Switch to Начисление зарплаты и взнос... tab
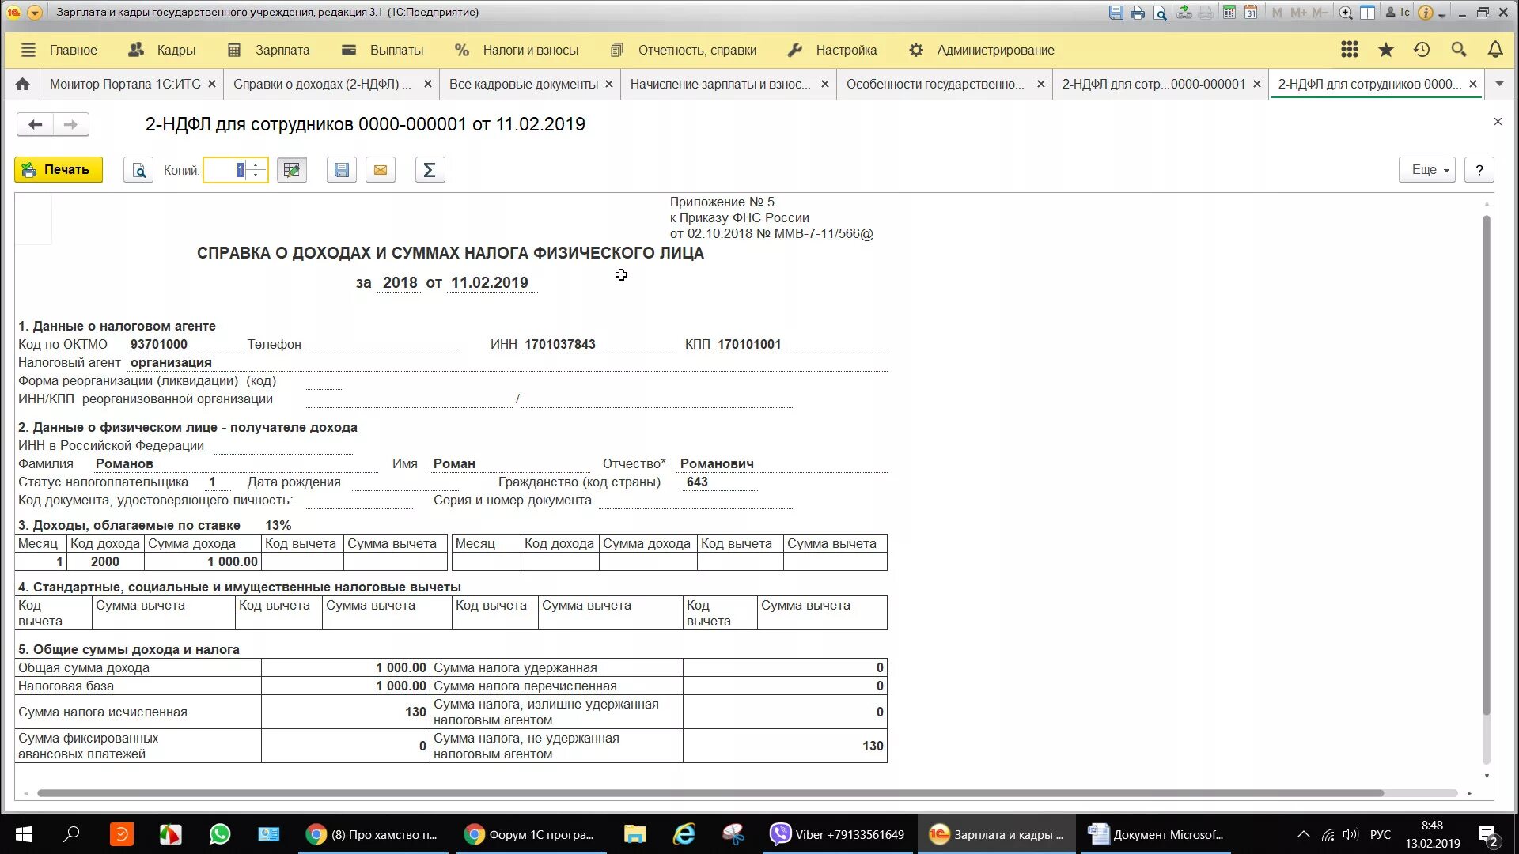1519x854 pixels. tap(720, 84)
